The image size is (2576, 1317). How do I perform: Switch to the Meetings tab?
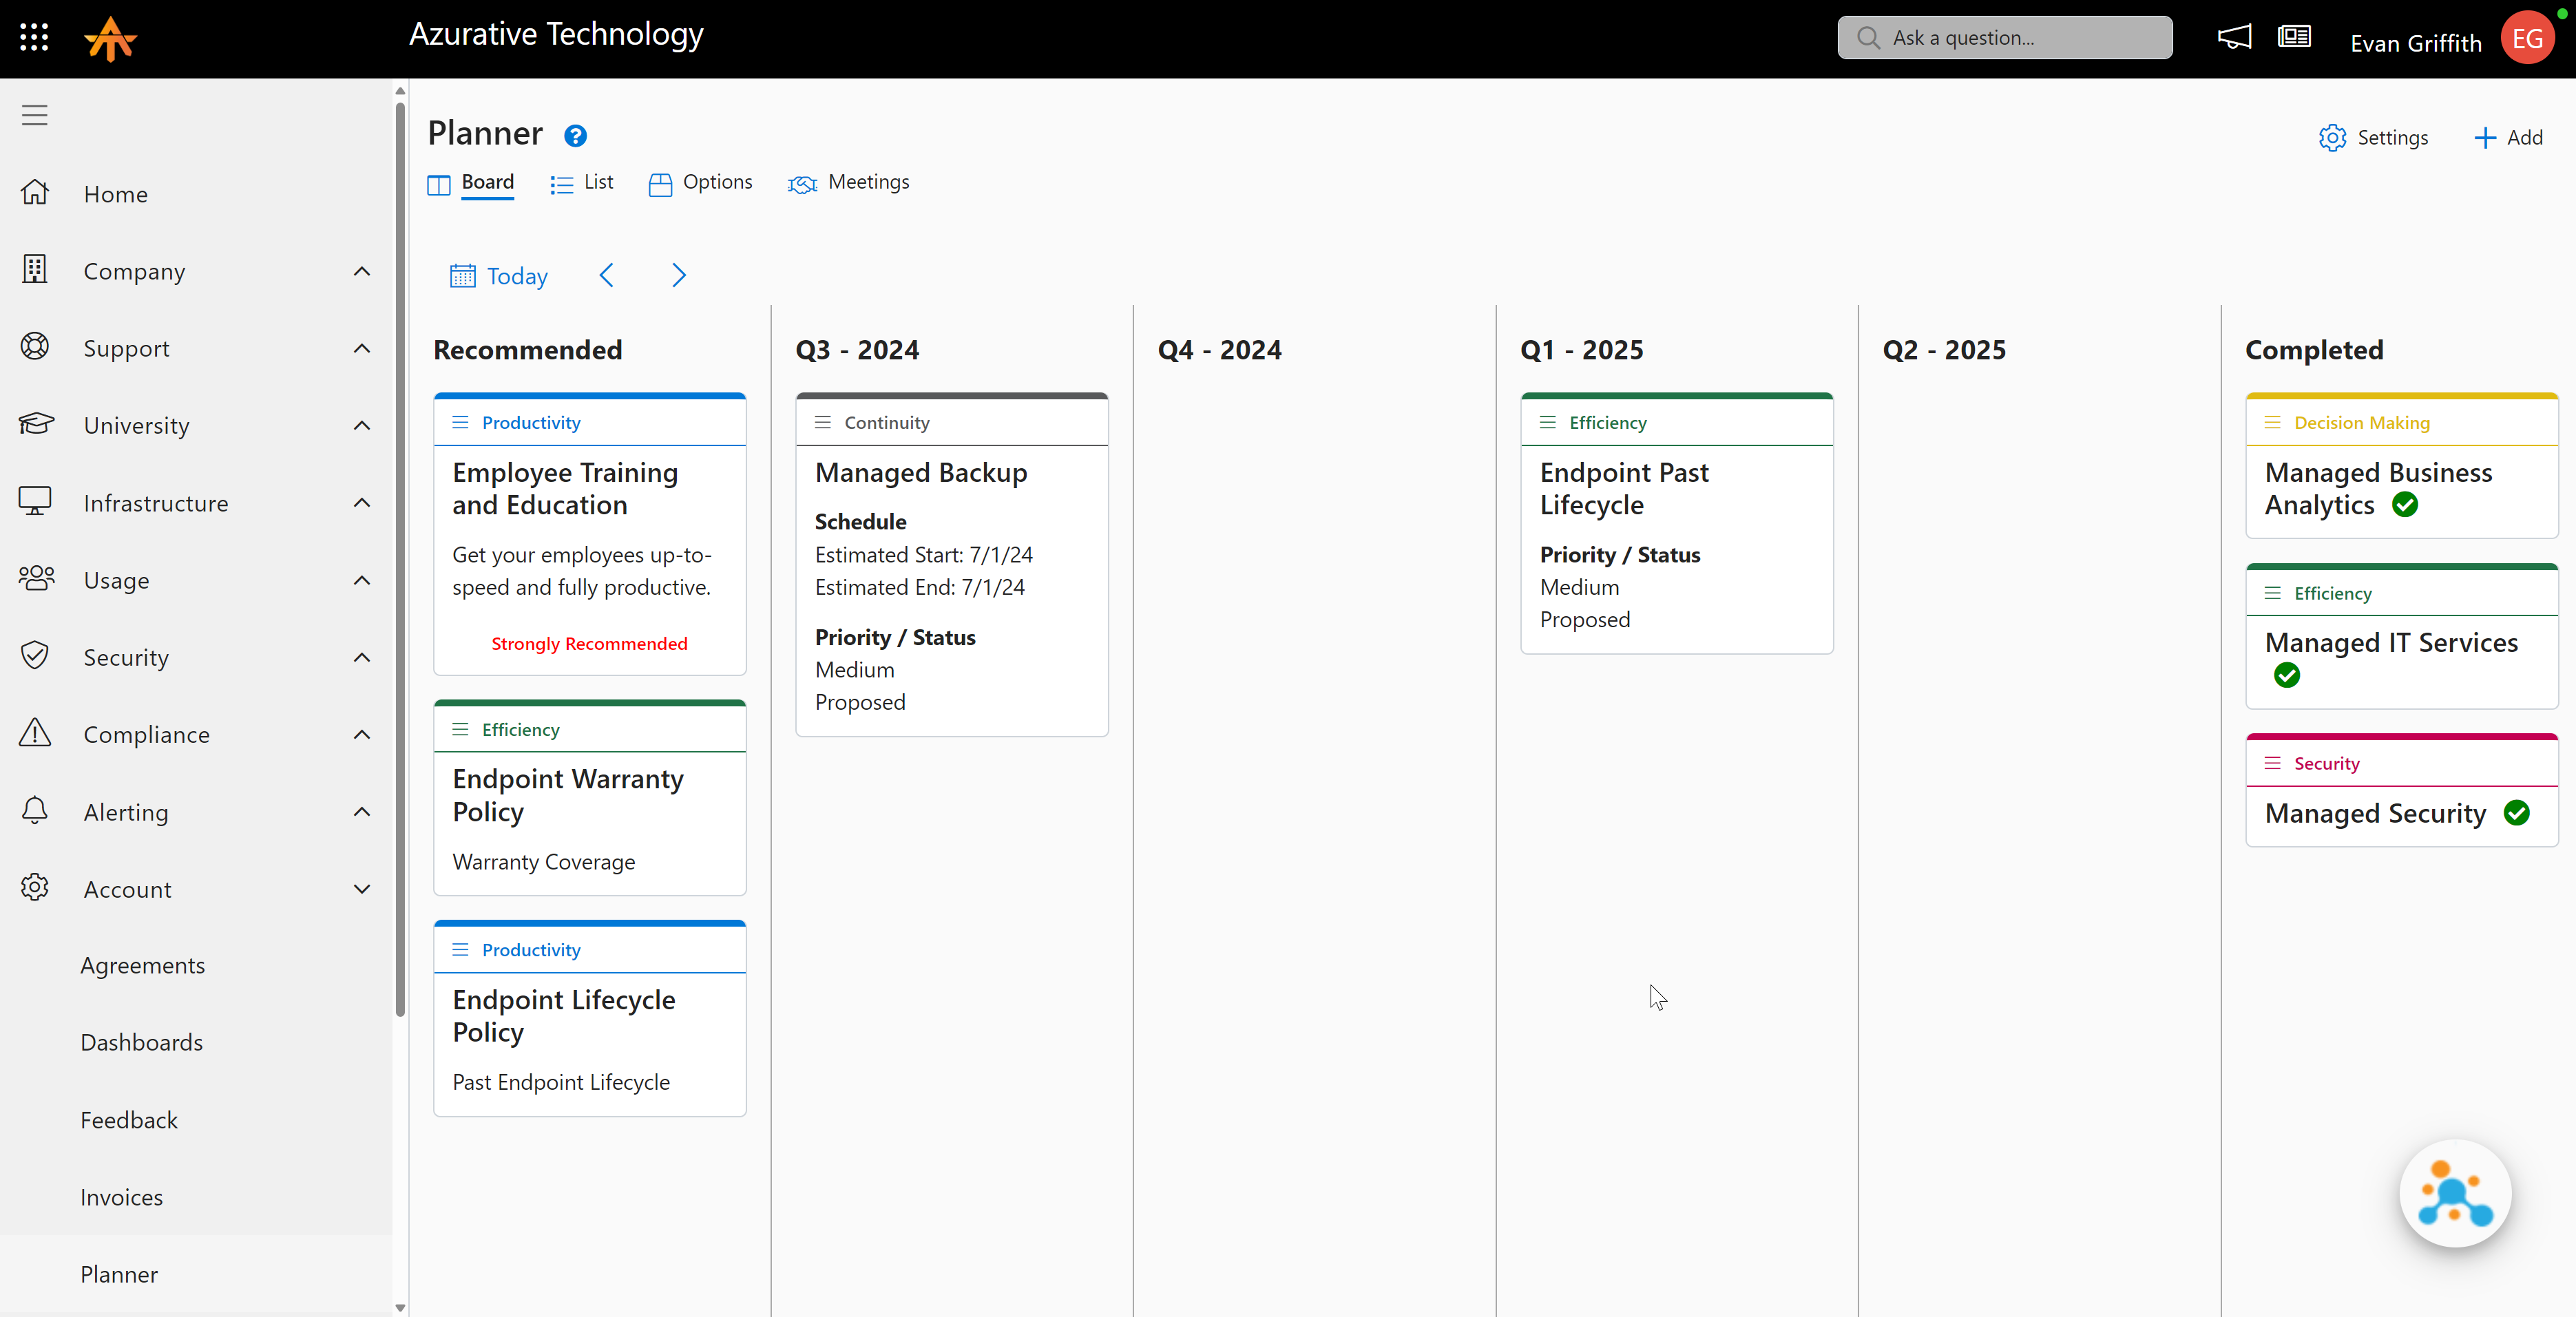coord(849,183)
